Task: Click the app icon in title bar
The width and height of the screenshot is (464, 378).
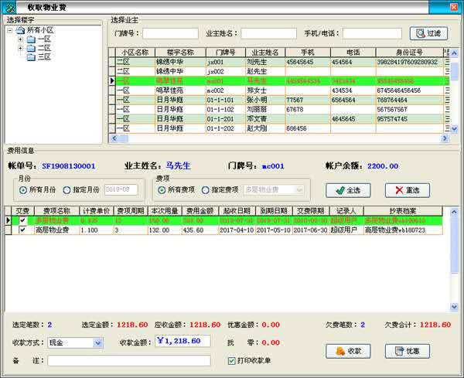Action: point(9,7)
